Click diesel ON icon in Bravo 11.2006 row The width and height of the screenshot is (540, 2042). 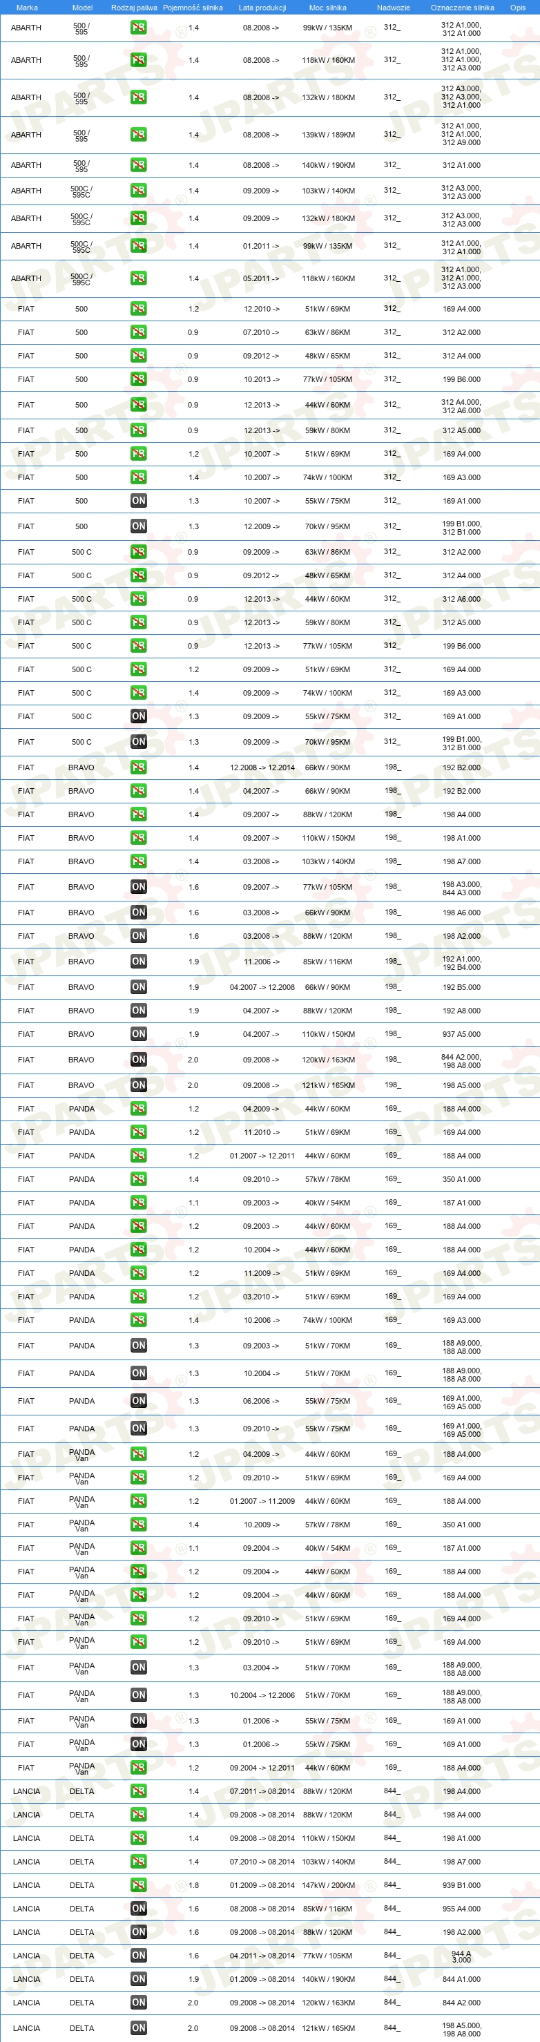coord(139,962)
